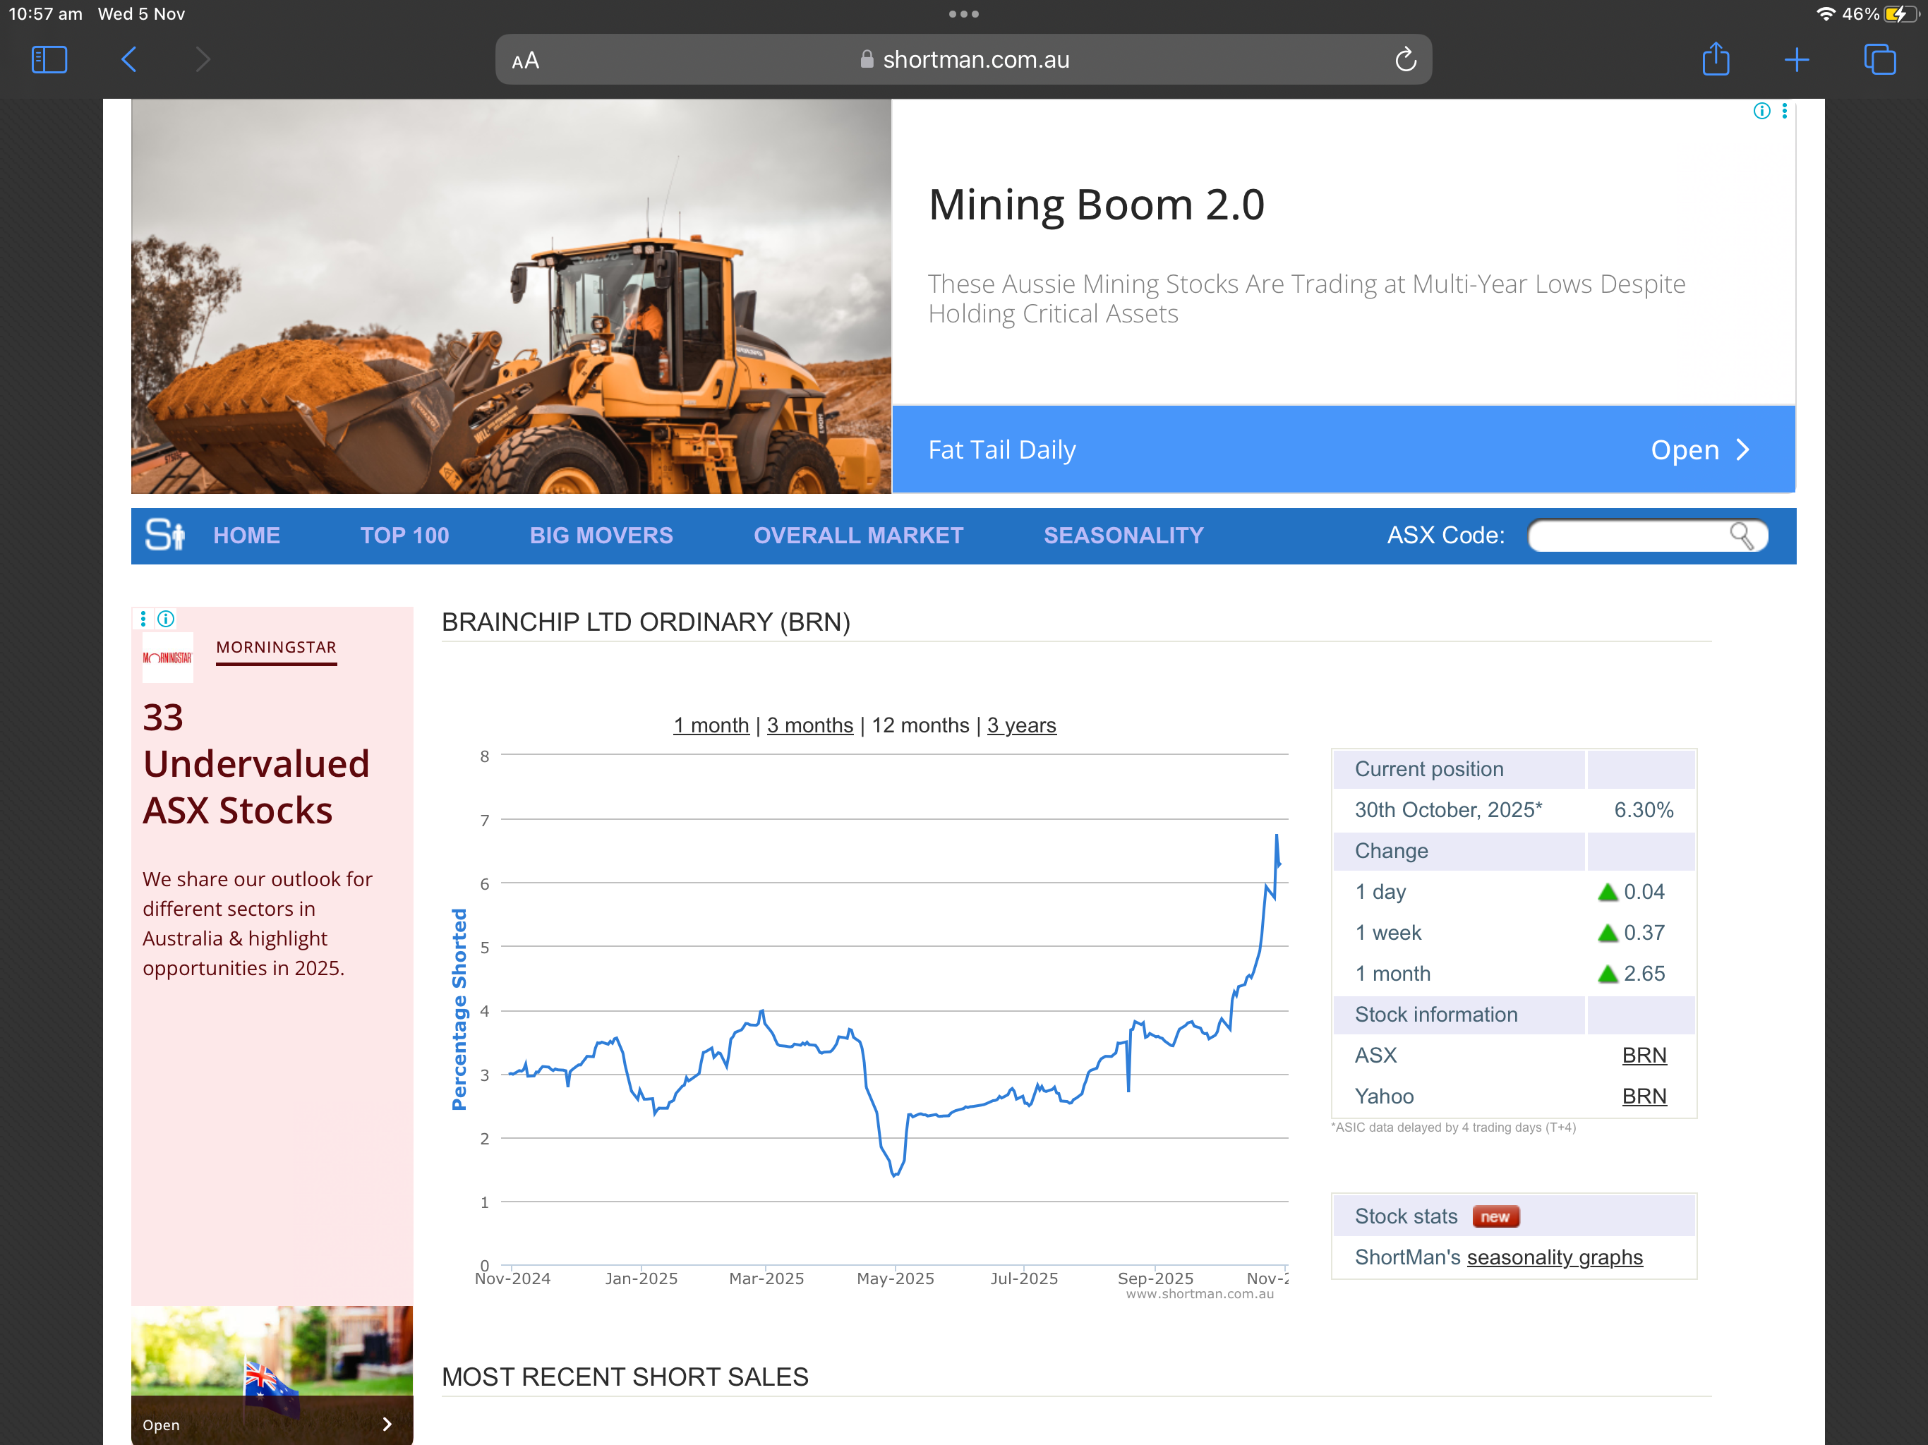Expand the Fat Tail Daily Open chevron
This screenshot has height=1445, width=1928.
tap(1742, 449)
